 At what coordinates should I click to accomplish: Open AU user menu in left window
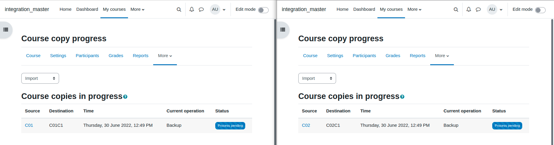218,10
